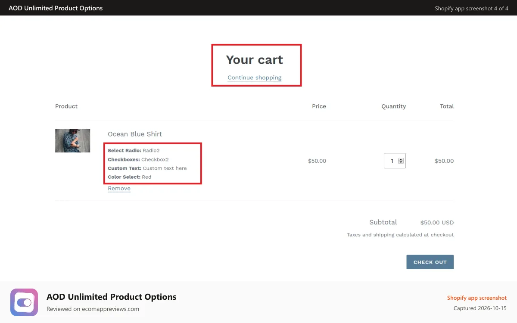Click the Taxes and shipping calculated note
Image resolution: width=517 pixels, height=323 pixels.
click(x=400, y=235)
